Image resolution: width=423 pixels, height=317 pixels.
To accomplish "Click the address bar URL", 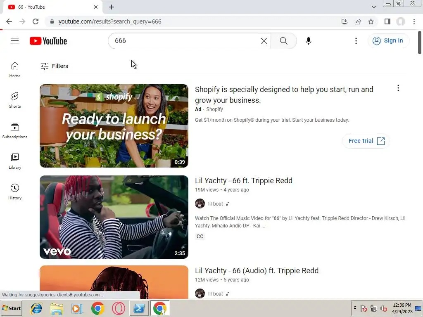I will click(x=110, y=21).
